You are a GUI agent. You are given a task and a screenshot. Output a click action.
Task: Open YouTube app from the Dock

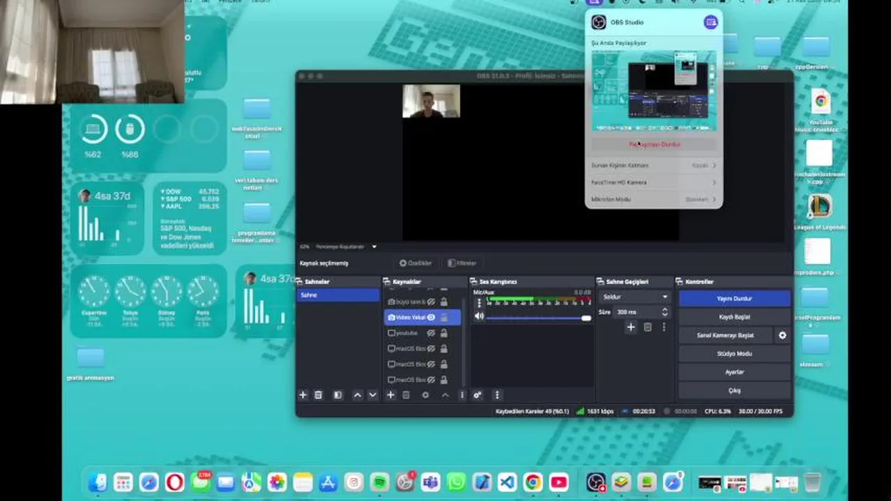coord(558,482)
